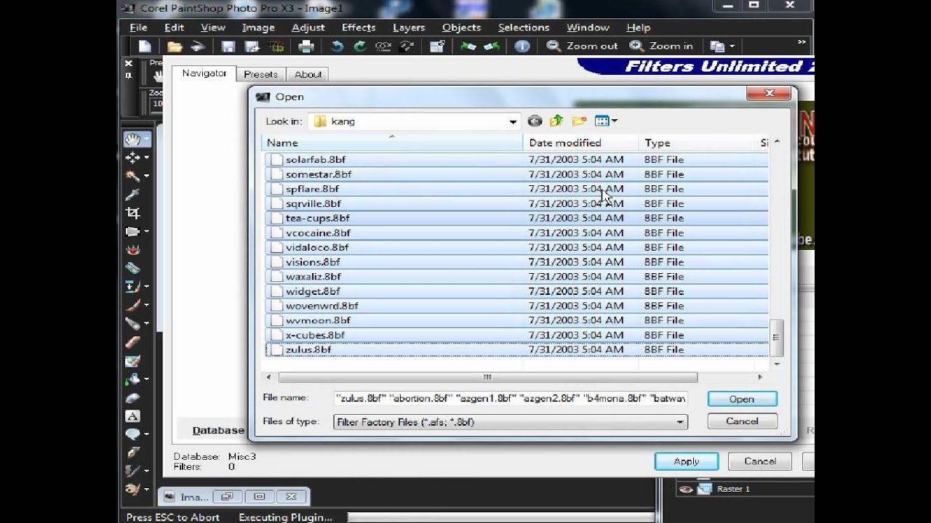Select the file x-cubes.8bf

[x=315, y=335]
